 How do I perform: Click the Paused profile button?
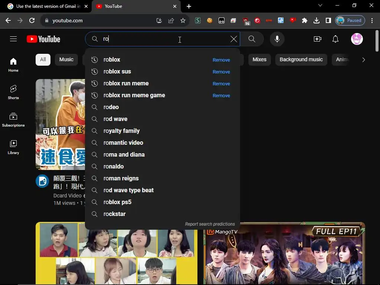[350, 21]
